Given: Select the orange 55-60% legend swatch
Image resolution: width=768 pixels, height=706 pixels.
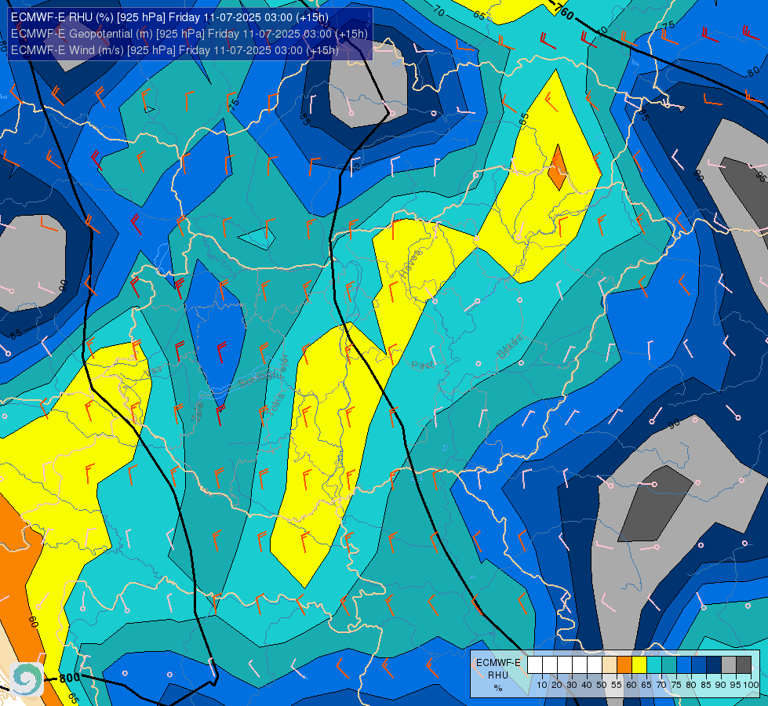Looking at the screenshot, I should point(624,665).
